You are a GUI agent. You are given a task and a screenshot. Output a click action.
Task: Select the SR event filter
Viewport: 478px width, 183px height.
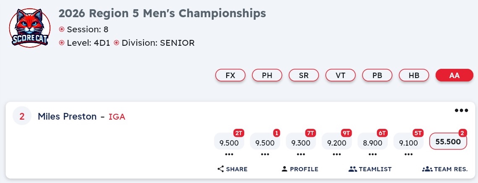[x=304, y=76]
